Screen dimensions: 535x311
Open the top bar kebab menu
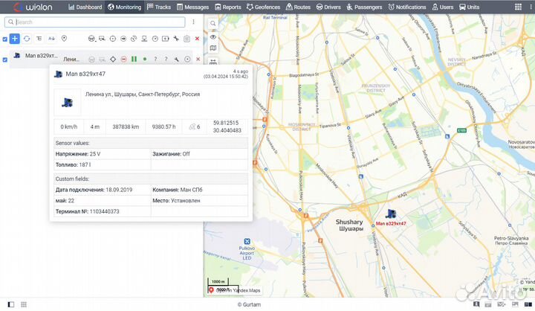click(531, 7)
